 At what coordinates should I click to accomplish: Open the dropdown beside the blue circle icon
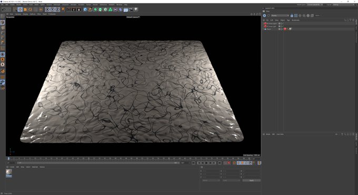(280, 15)
